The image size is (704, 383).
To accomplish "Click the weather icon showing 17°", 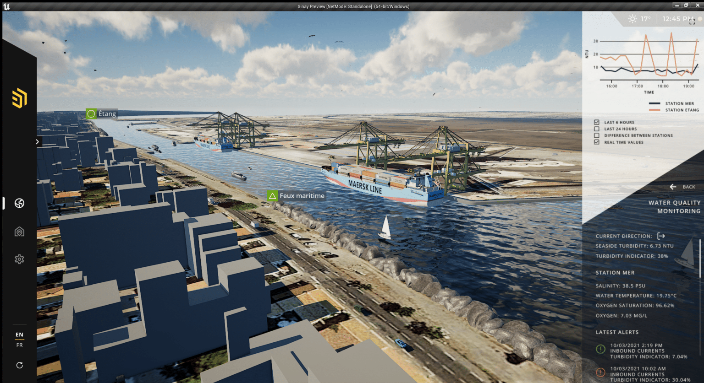I will [x=632, y=19].
